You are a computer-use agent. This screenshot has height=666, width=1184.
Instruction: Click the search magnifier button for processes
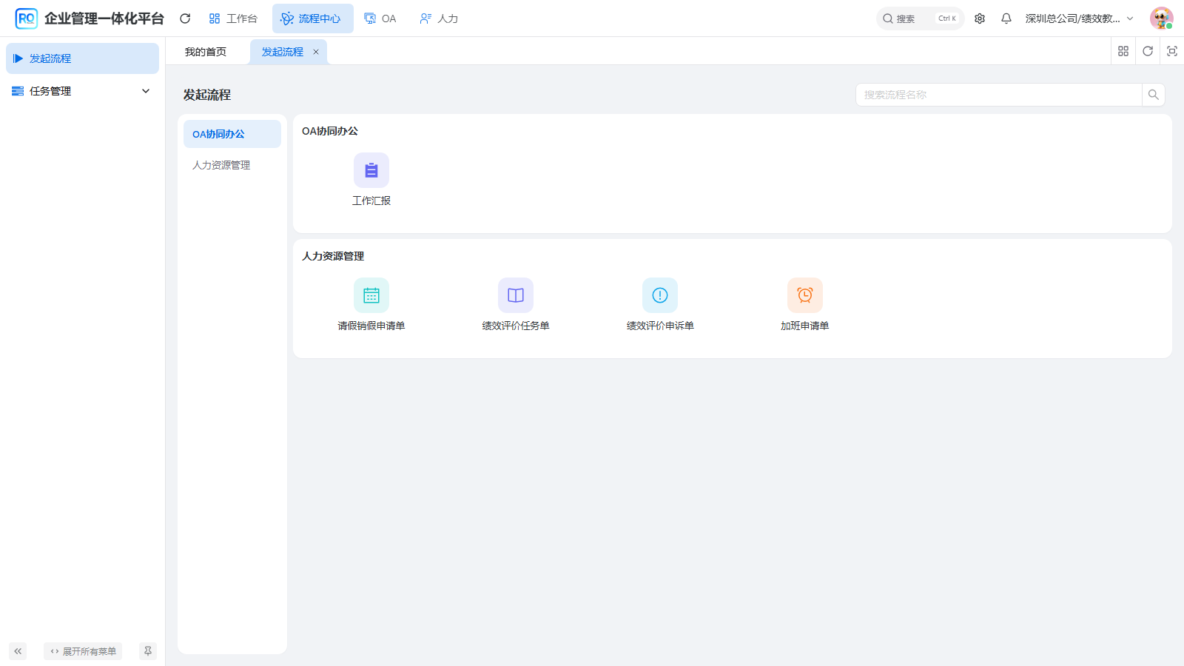click(x=1153, y=95)
